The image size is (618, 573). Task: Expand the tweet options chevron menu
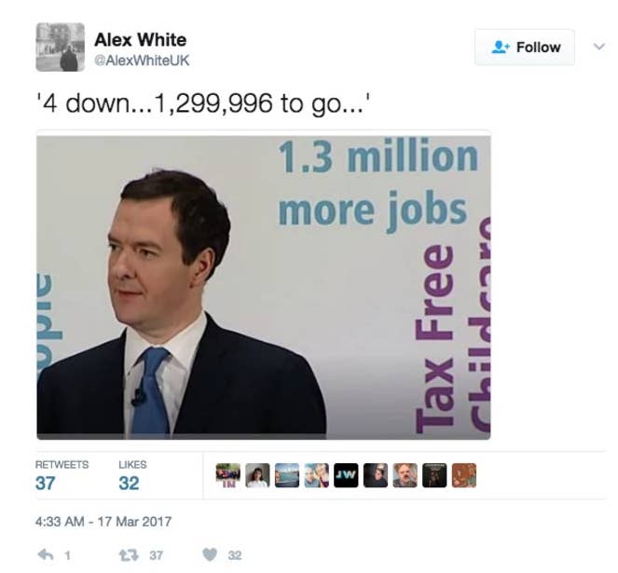click(599, 47)
